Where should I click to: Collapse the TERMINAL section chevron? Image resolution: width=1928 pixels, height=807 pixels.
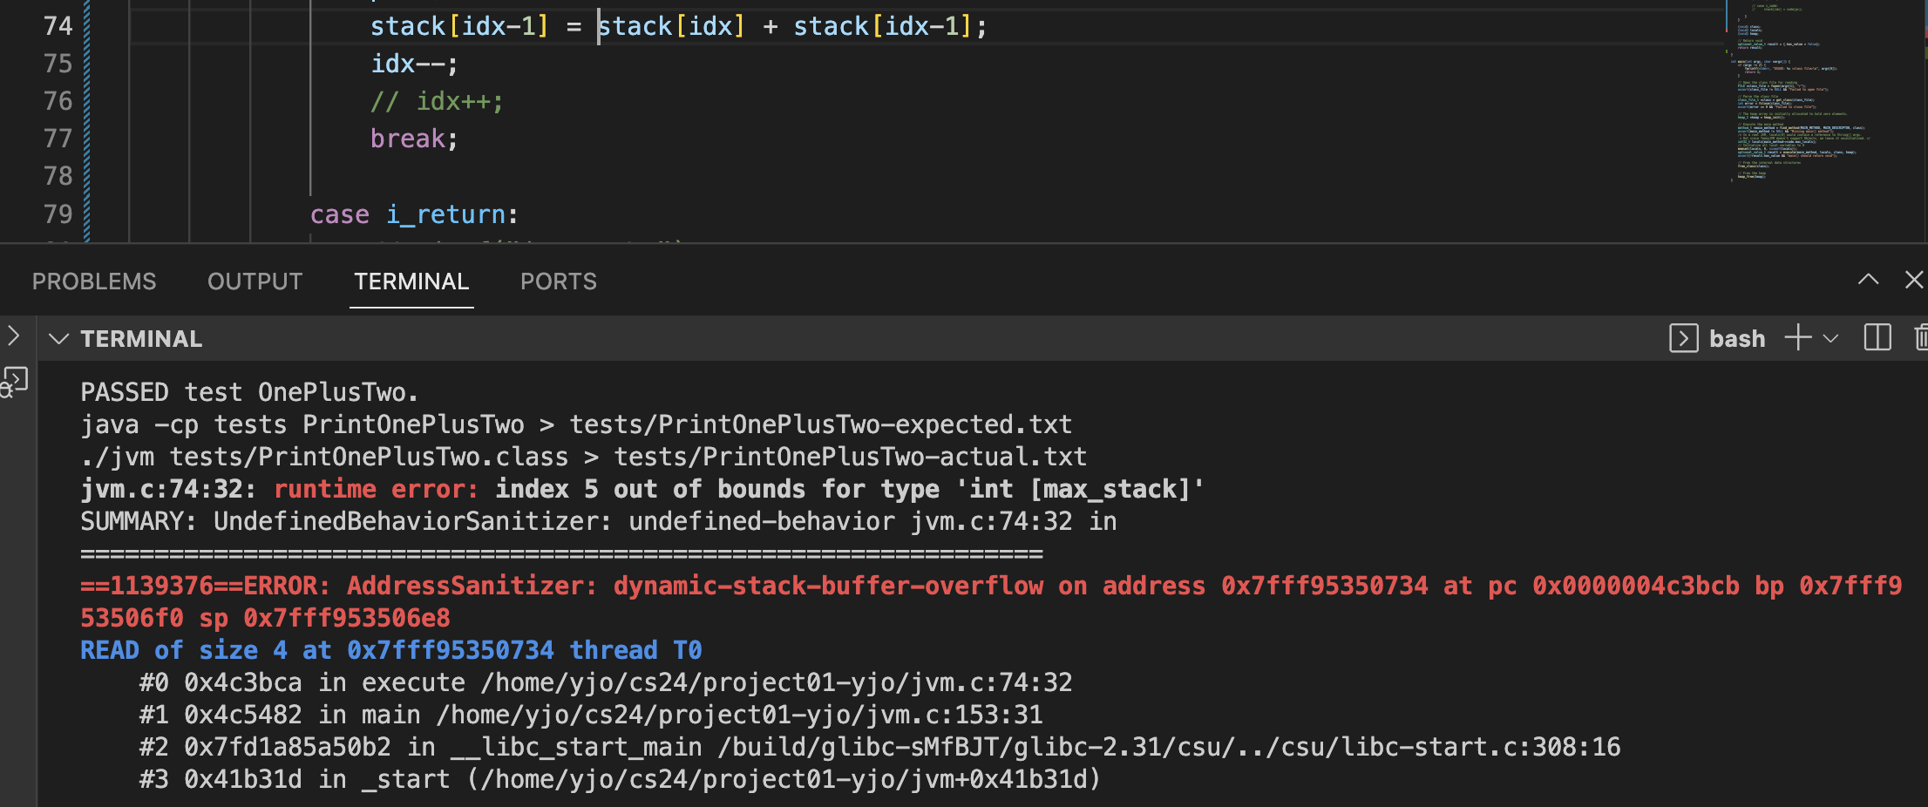pos(58,339)
